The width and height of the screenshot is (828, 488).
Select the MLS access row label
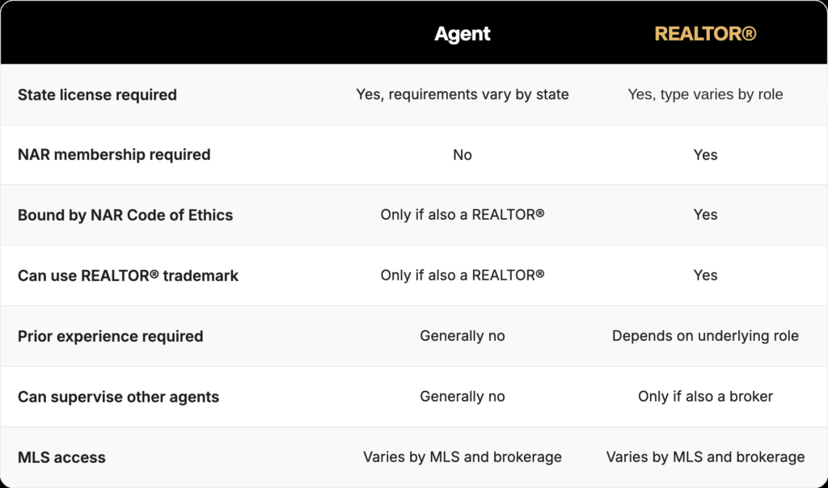(x=61, y=457)
